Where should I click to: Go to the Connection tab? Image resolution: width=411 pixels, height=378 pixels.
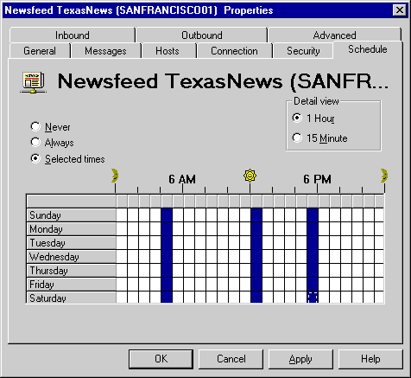[234, 51]
